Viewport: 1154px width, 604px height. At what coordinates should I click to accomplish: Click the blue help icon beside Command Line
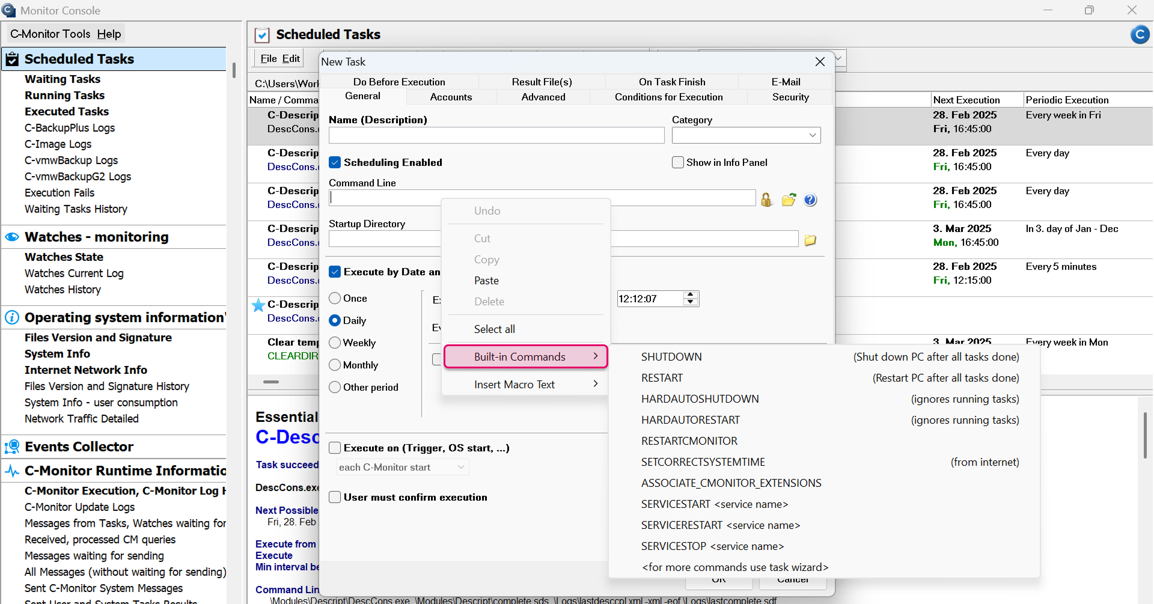point(810,200)
